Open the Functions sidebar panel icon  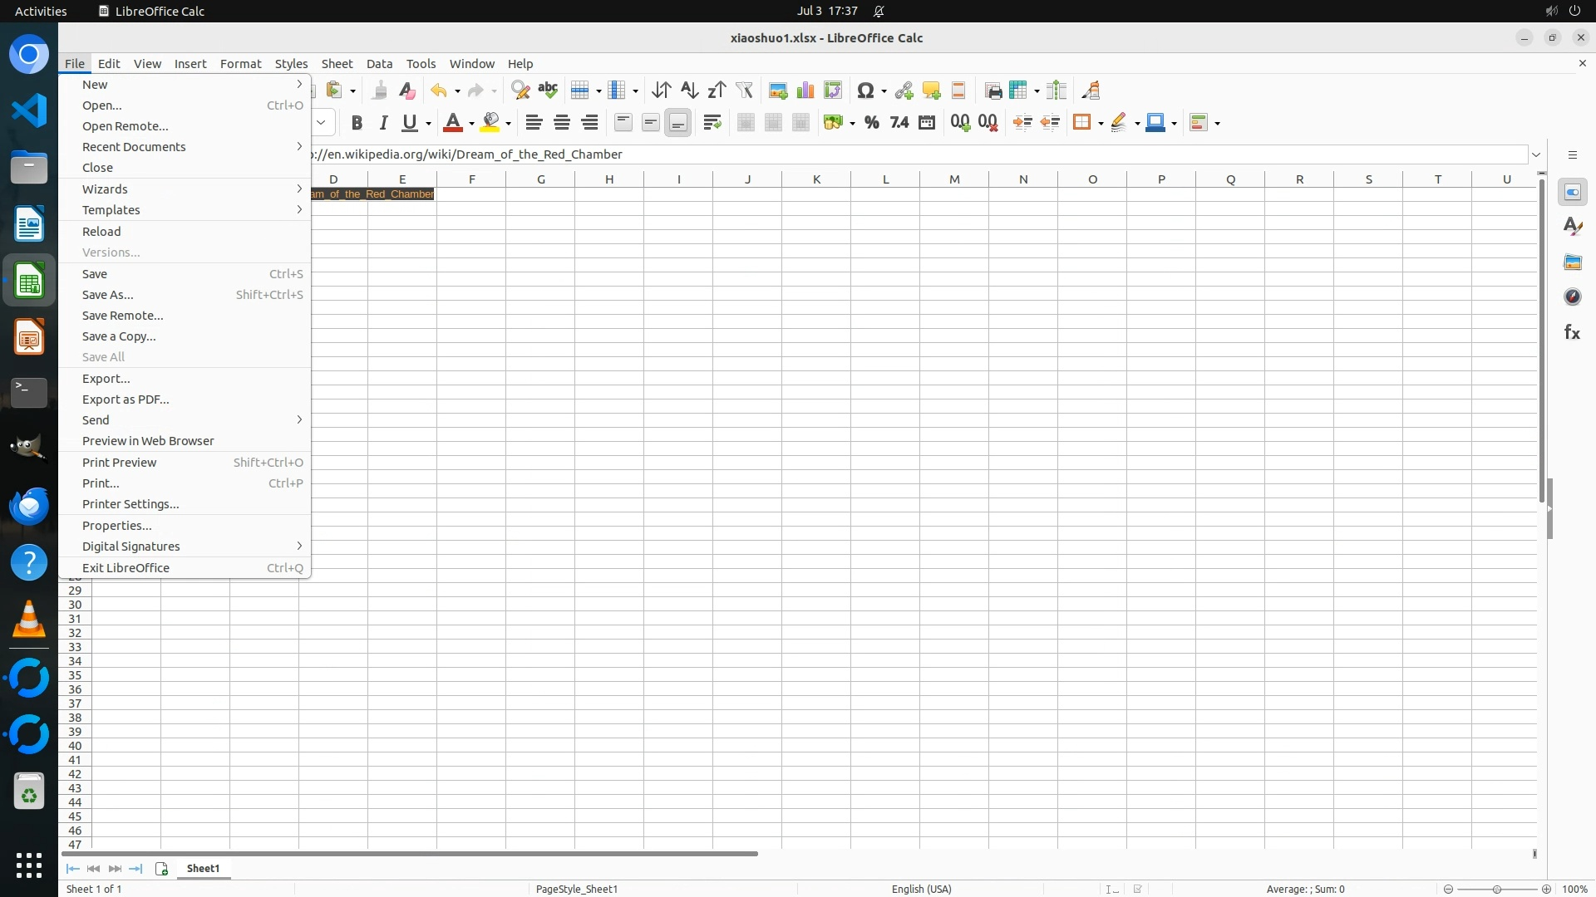(x=1572, y=332)
